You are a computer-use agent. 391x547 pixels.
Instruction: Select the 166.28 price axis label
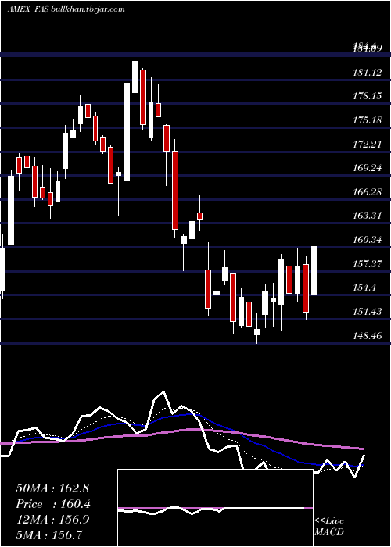tap(368, 192)
